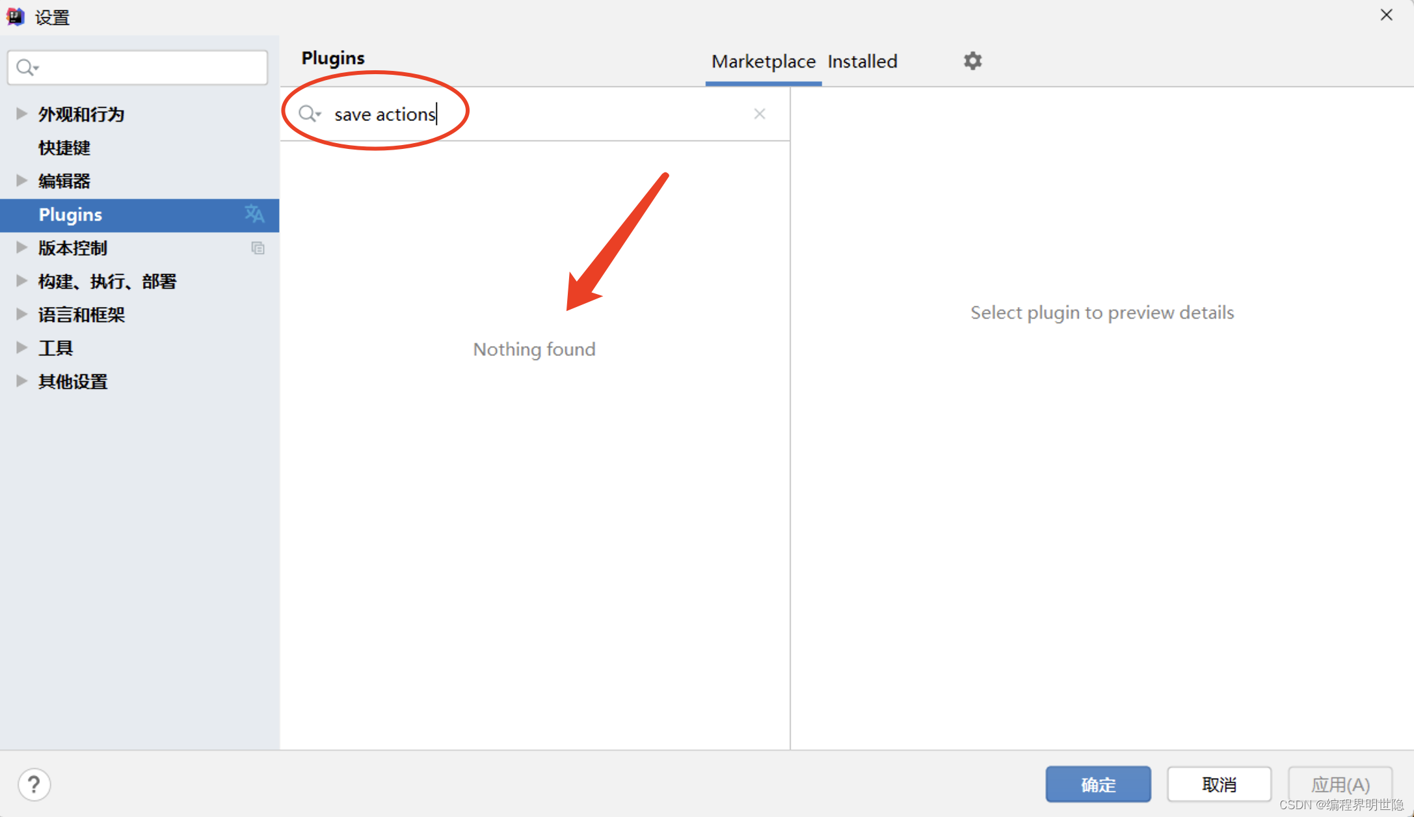Click the copy icon beside 版本控制
Image resolution: width=1414 pixels, height=817 pixels.
coord(258,248)
